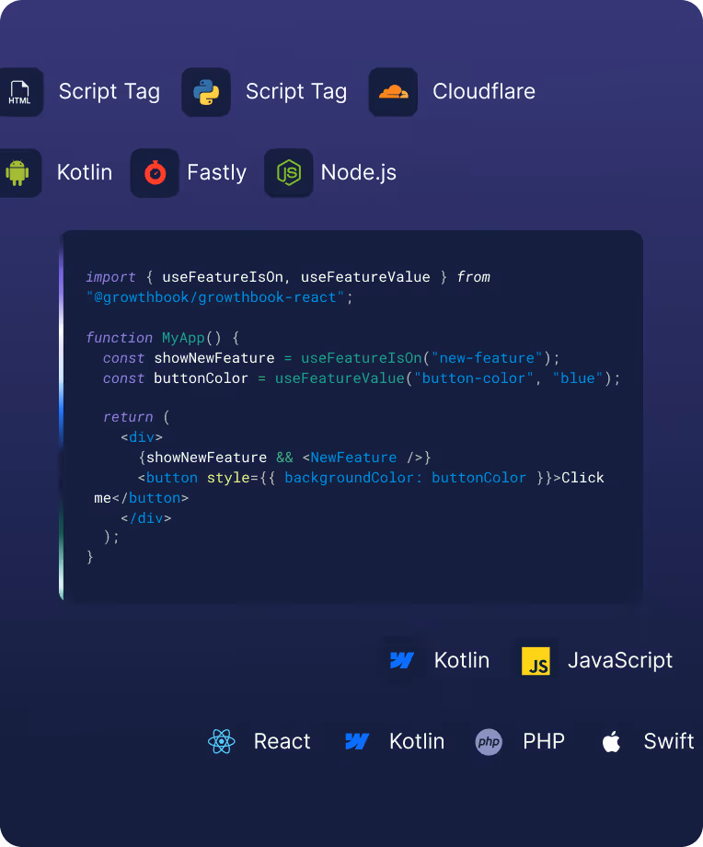Click the Webflow icon beside JavaScript's Kotlin label
The height and width of the screenshot is (847, 703).
click(x=401, y=660)
